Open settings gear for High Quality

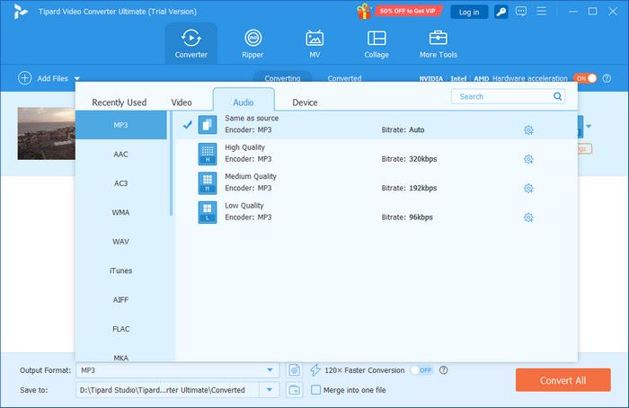click(528, 159)
